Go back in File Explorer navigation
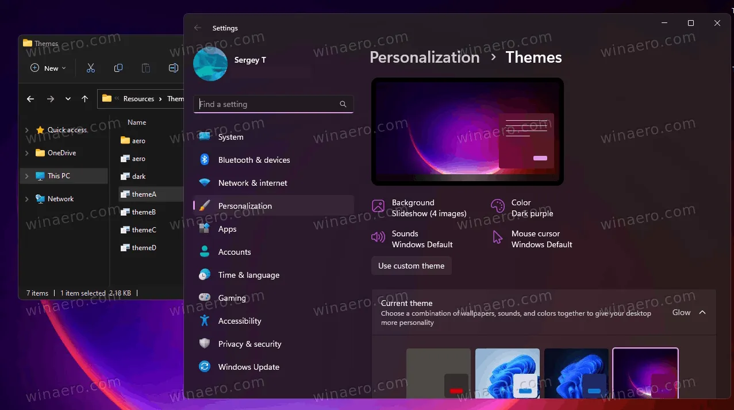 tap(30, 99)
